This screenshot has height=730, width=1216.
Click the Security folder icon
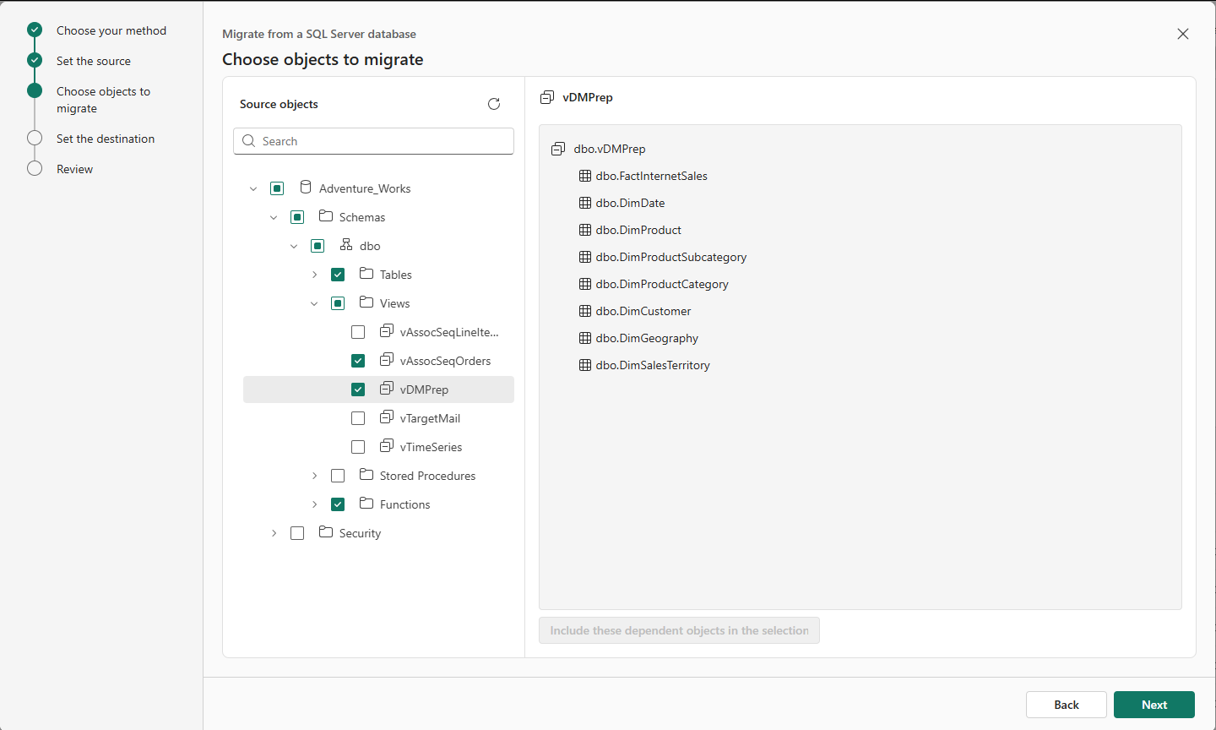coord(326,532)
